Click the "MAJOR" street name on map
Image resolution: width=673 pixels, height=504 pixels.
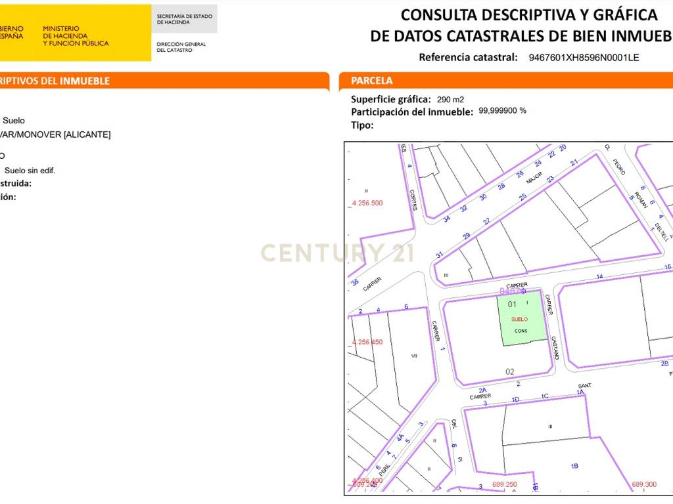[x=534, y=178]
